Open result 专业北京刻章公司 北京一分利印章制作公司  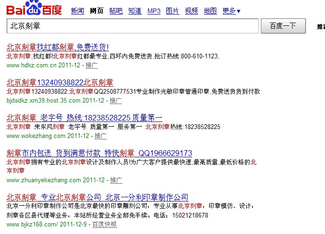pos(97,197)
